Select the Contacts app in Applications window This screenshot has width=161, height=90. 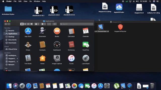[42, 44]
